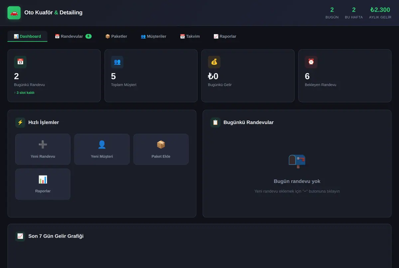
Task: Click the Toplam Müşteri stat card
Action: [x=151, y=76]
